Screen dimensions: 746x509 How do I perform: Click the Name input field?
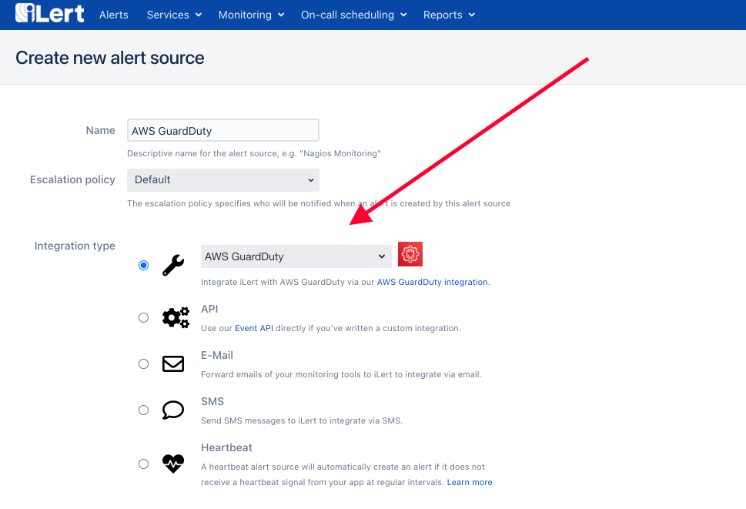tap(223, 130)
